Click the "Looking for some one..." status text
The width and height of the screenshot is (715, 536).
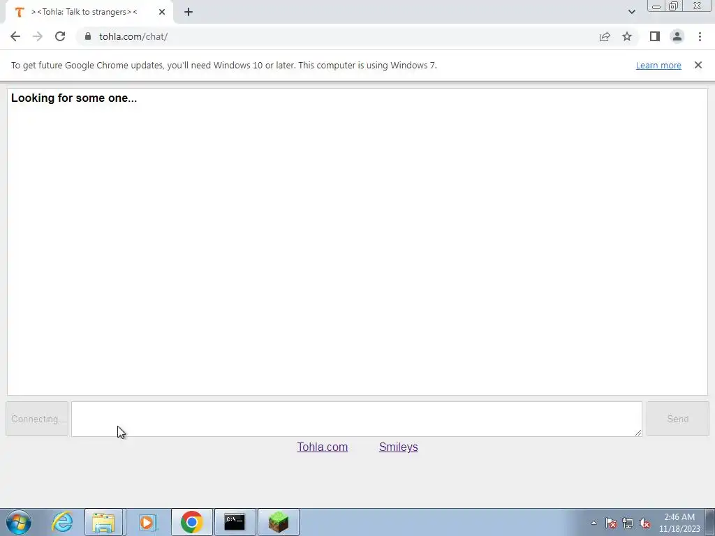tap(74, 98)
